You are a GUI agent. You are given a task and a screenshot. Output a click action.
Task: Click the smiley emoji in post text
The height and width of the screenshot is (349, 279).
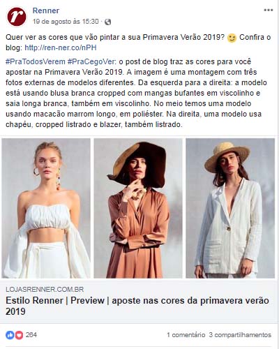[x=232, y=38]
